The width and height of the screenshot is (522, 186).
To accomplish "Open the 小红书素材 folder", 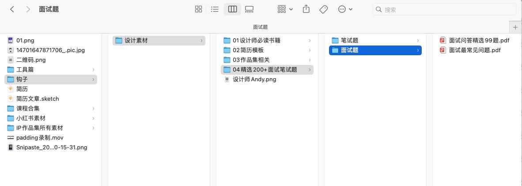I will [51, 118].
